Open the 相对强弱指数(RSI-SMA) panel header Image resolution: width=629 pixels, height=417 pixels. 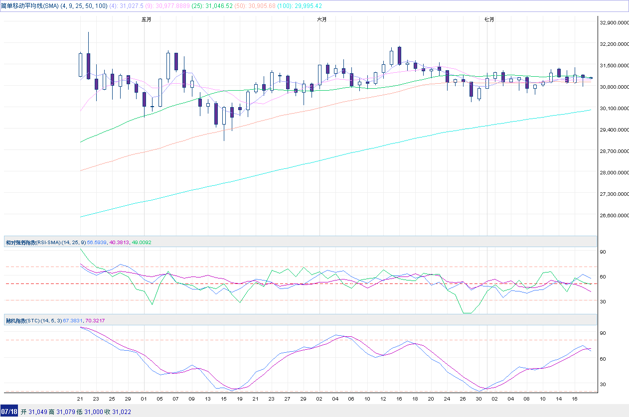tap(301, 242)
